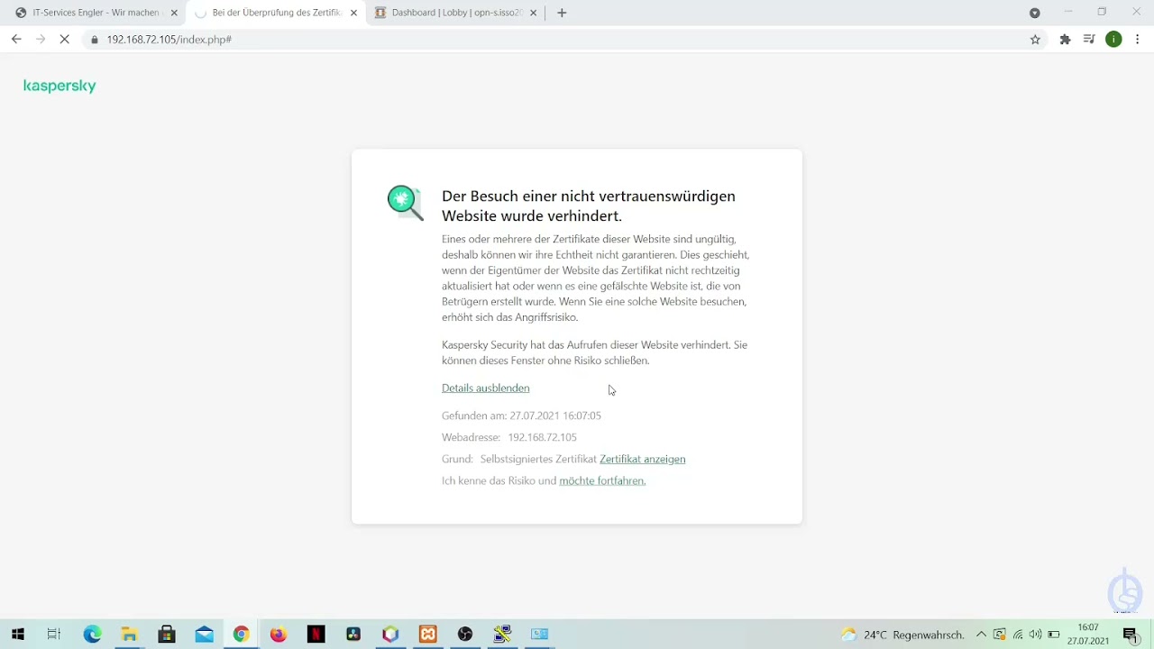Screen dimensions: 1154x649
Task: Close the certificate check tab
Action: click(353, 13)
